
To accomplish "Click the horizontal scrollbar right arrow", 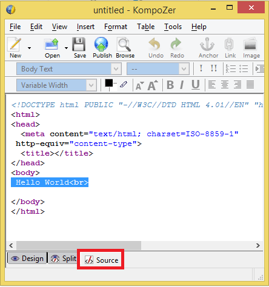I will pyautogui.click(x=258, y=245).
